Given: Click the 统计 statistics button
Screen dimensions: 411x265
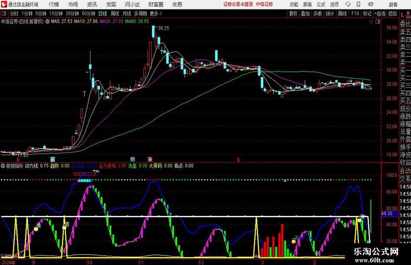Looking at the screenshot, I should (330, 13).
